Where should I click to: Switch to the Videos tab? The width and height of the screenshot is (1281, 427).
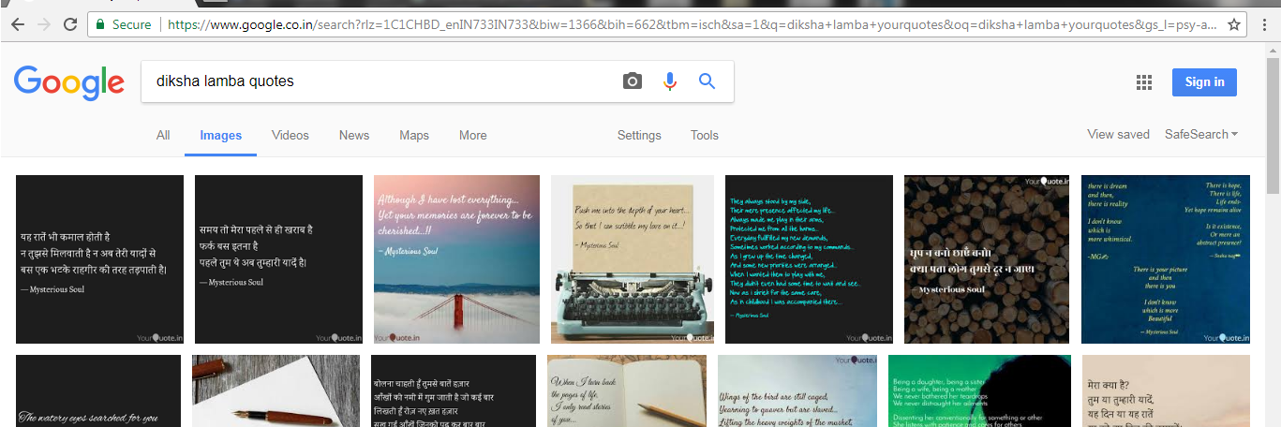point(290,135)
